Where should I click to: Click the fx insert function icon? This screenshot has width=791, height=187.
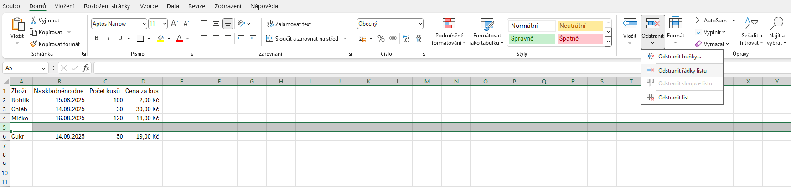pos(86,68)
